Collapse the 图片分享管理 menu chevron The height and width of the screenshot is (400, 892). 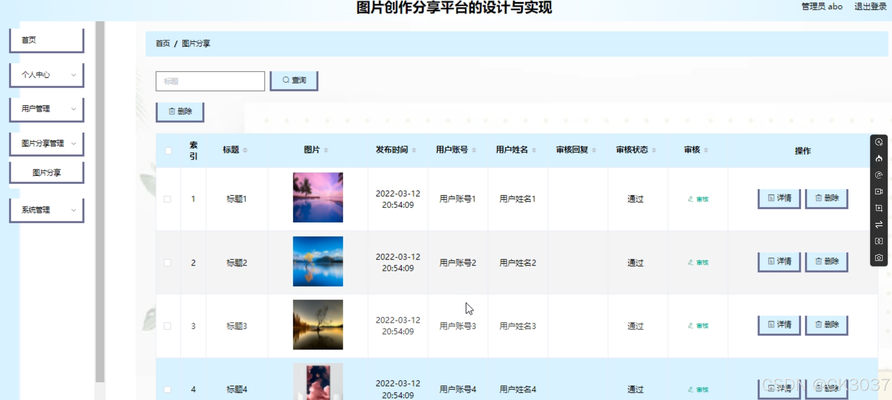tap(73, 143)
